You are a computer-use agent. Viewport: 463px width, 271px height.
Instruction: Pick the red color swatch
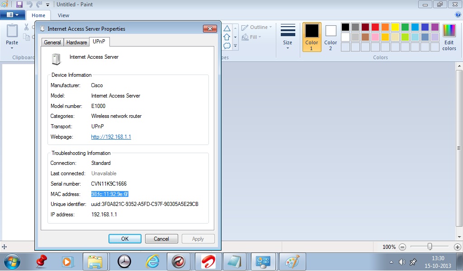(x=375, y=27)
